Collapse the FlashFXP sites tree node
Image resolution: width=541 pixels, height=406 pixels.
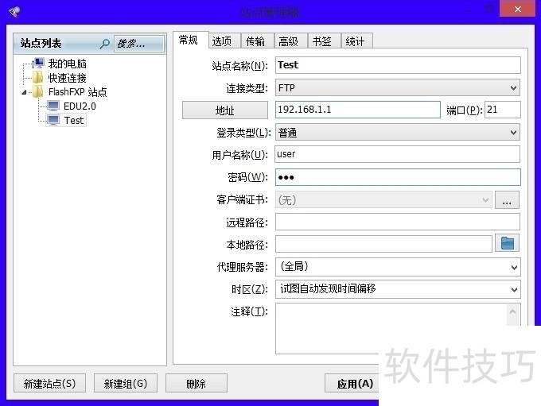click(x=24, y=92)
